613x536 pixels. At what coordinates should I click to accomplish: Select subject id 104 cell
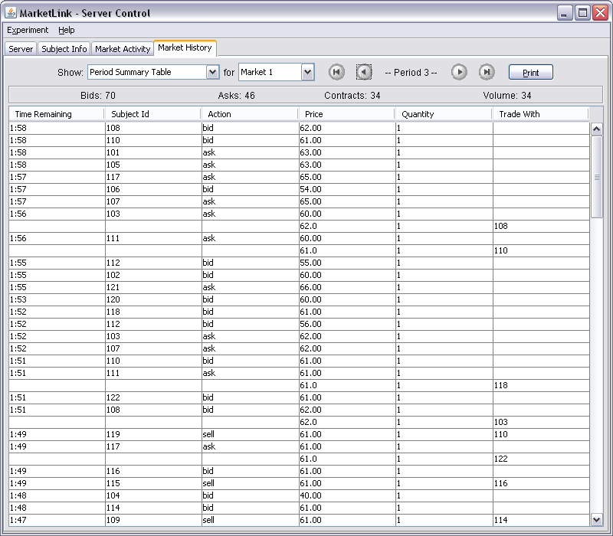coord(154,495)
